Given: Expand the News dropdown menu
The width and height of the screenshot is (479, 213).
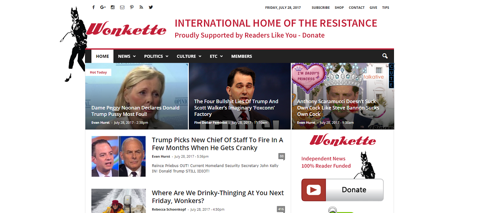Looking at the screenshot, I should (x=127, y=56).
